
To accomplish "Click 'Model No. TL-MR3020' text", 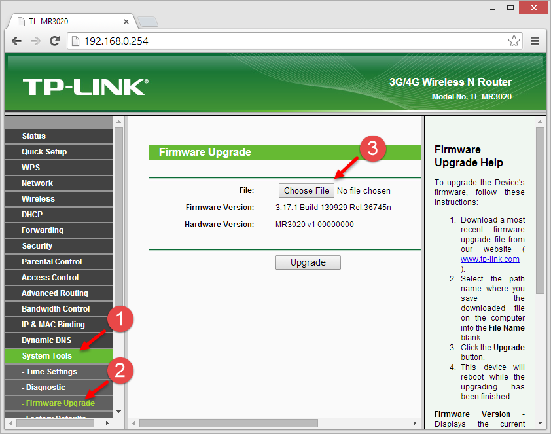I will (472, 97).
